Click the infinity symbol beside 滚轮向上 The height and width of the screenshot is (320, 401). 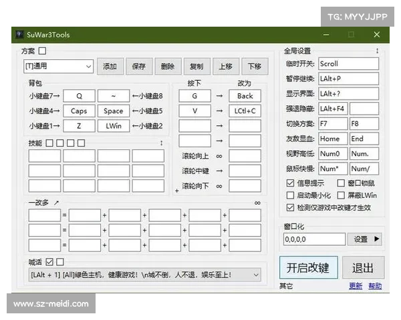tap(219, 156)
